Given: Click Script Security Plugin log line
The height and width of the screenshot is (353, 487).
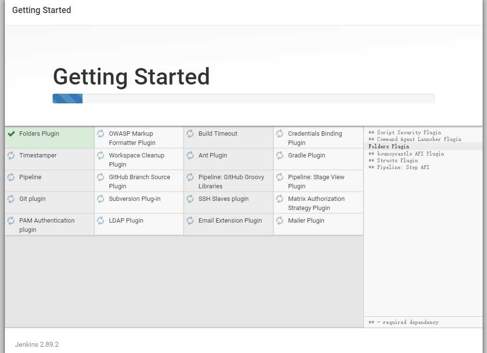Looking at the screenshot, I should click(x=404, y=132).
